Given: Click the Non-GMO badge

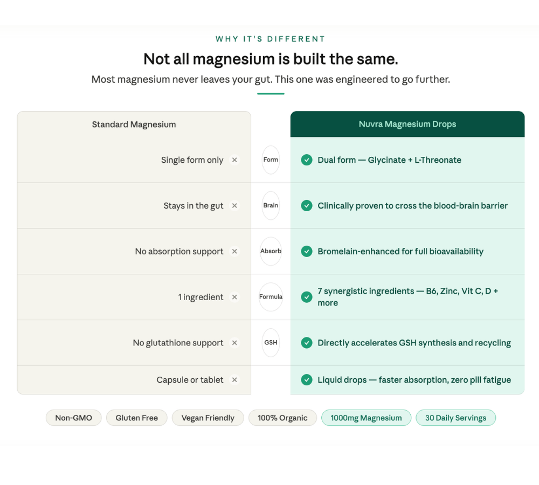Looking at the screenshot, I should 73,418.
